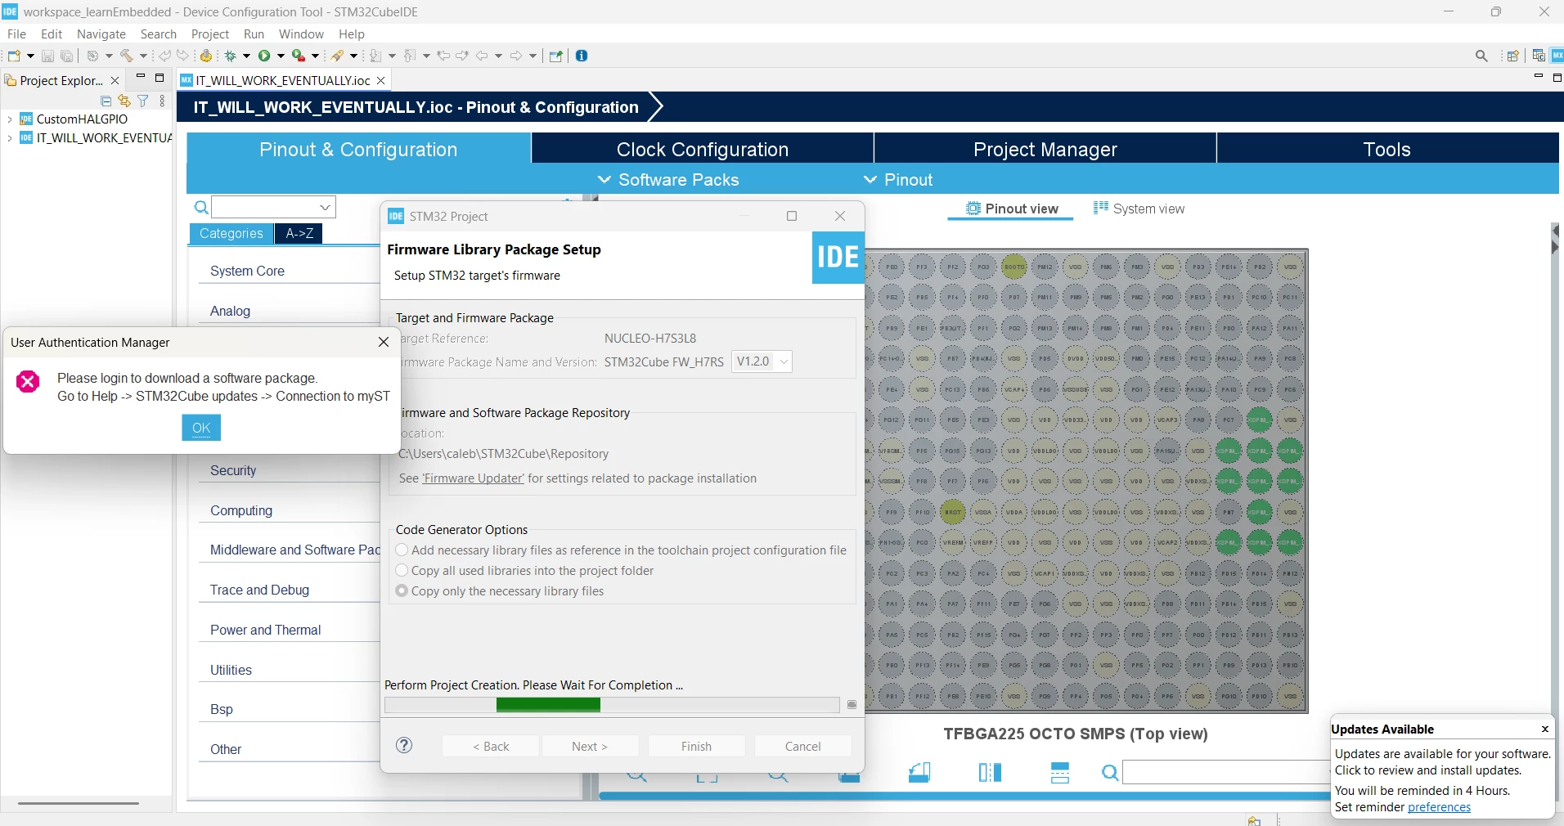The width and height of the screenshot is (1564, 826).
Task: Select 'Copy all used libraries' radio option
Action: pos(402,570)
